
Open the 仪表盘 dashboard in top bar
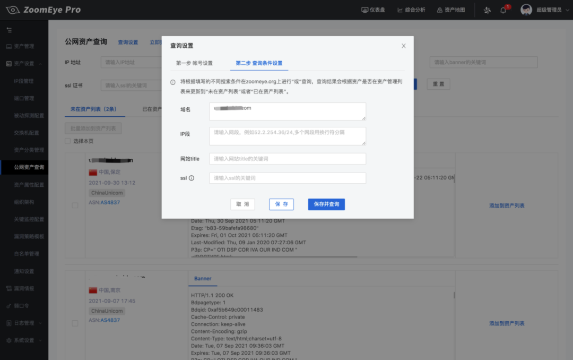pyautogui.click(x=373, y=10)
